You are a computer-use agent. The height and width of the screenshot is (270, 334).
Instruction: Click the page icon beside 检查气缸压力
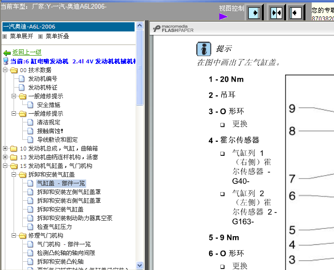(x=30, y=227)
